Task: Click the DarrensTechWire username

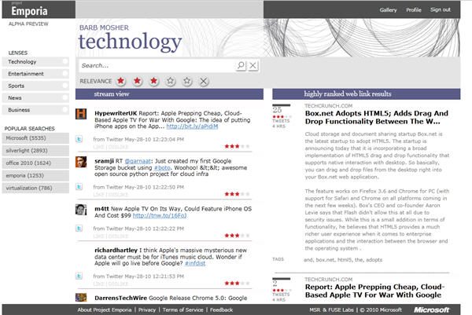Action: pyautogui.click(x=120, y=298)
